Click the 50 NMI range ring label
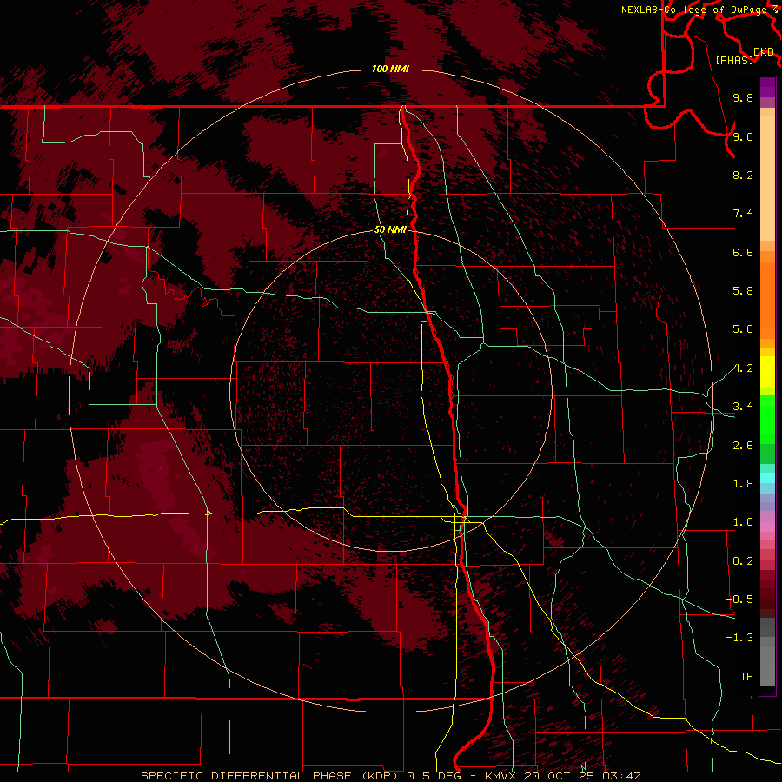782x782 pixels. tap(390, 229)
